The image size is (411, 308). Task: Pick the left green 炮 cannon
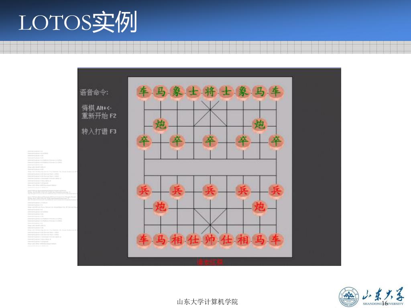click(x=161, y=125)
